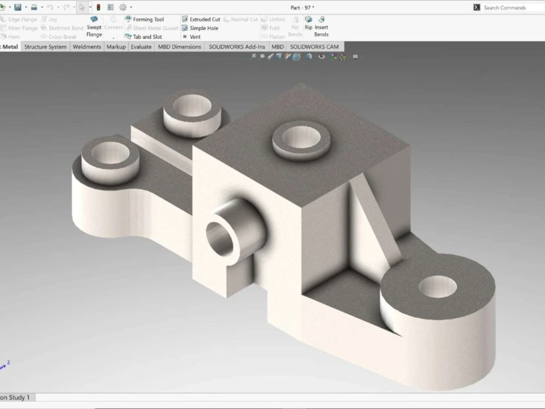This screenshot has width=545, height=409.
Task: Click the Rebuild traffic light icon
Action: (98, 7)
